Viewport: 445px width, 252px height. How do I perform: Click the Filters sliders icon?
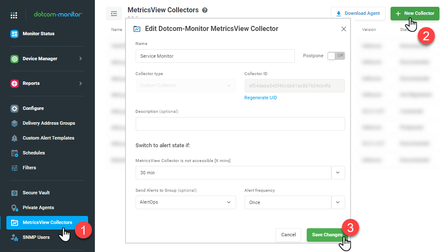[14, 168]
